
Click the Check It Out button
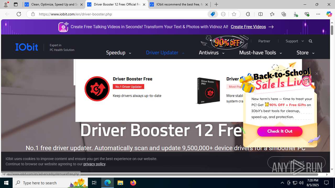[x=280, y=131]
